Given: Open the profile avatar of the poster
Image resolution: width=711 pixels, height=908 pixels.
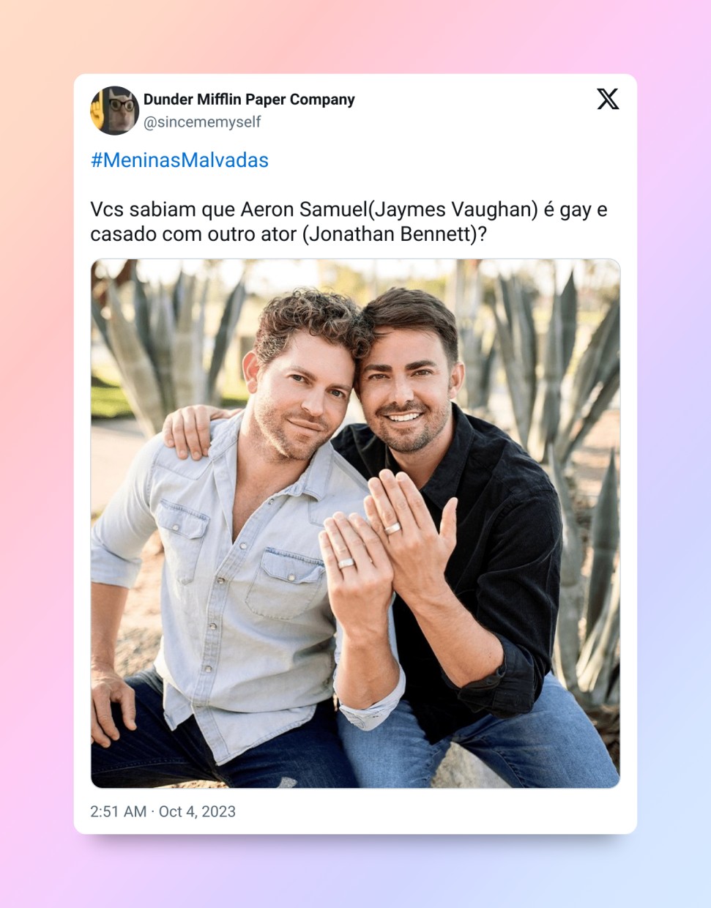Looking at the screenshot, I should 114,111.
